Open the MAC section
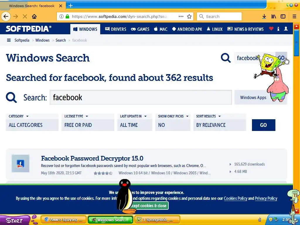Viewport: 300px width, 225px height. point(161,29)
